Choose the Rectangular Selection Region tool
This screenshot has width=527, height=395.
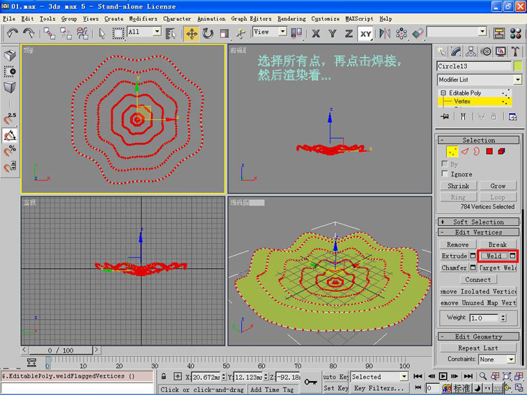click(118, 33)
